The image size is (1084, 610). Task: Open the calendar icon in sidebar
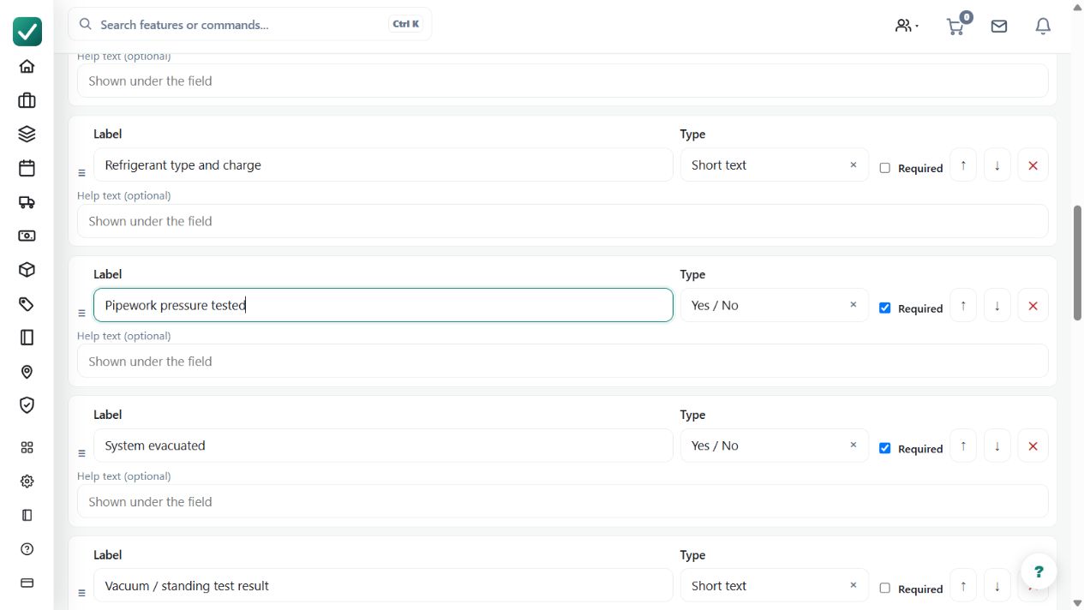click(x=27, y=168)
